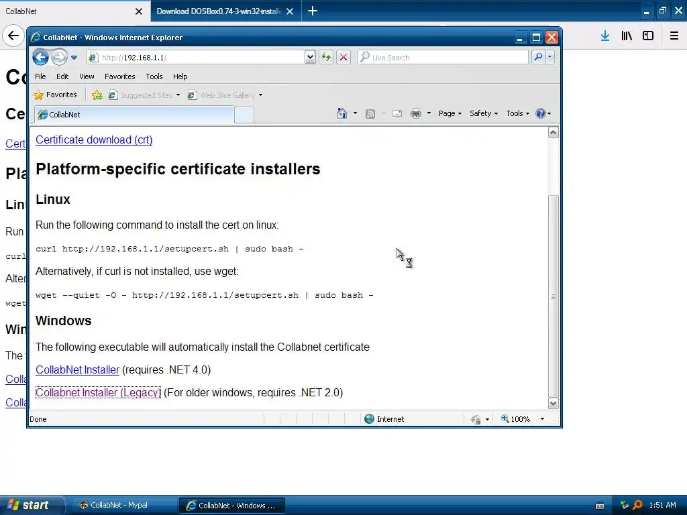Click the Done status text
The height and width of the screenshot is (515, 687).
click(x=38, y=420)
